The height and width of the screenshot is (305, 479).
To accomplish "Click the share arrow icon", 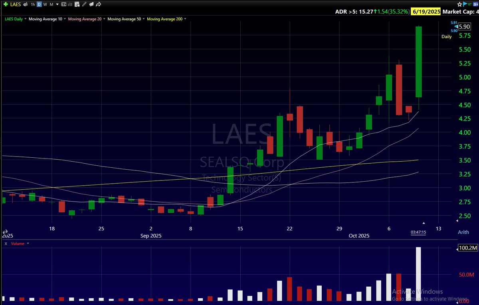I will coord(99,4).
